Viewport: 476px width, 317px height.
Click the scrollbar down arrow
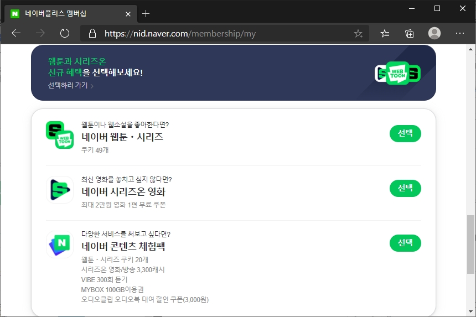pyautogui.click(x=470, y=311)
